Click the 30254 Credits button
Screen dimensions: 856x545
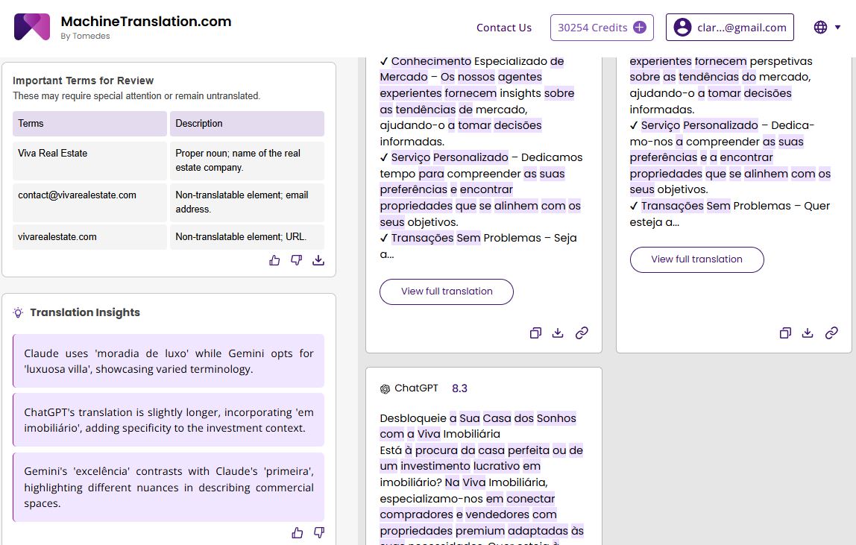pyautogui.click(x=601, y=28)
